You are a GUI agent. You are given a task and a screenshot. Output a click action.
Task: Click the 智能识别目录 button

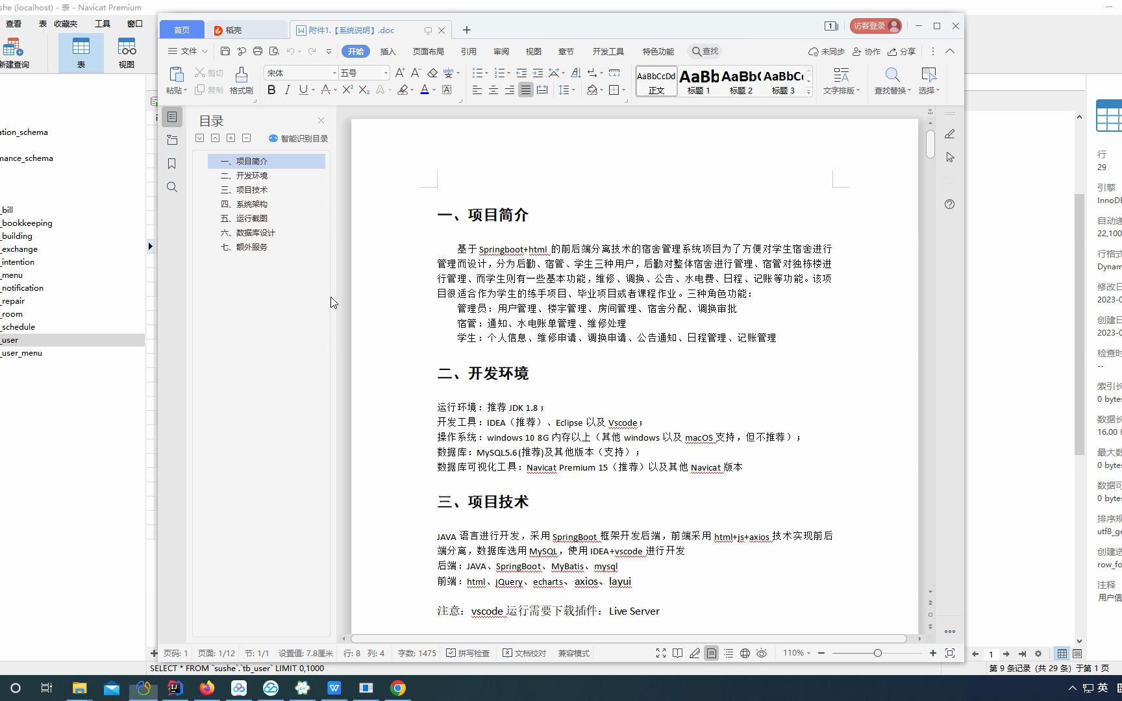[299, 138]
